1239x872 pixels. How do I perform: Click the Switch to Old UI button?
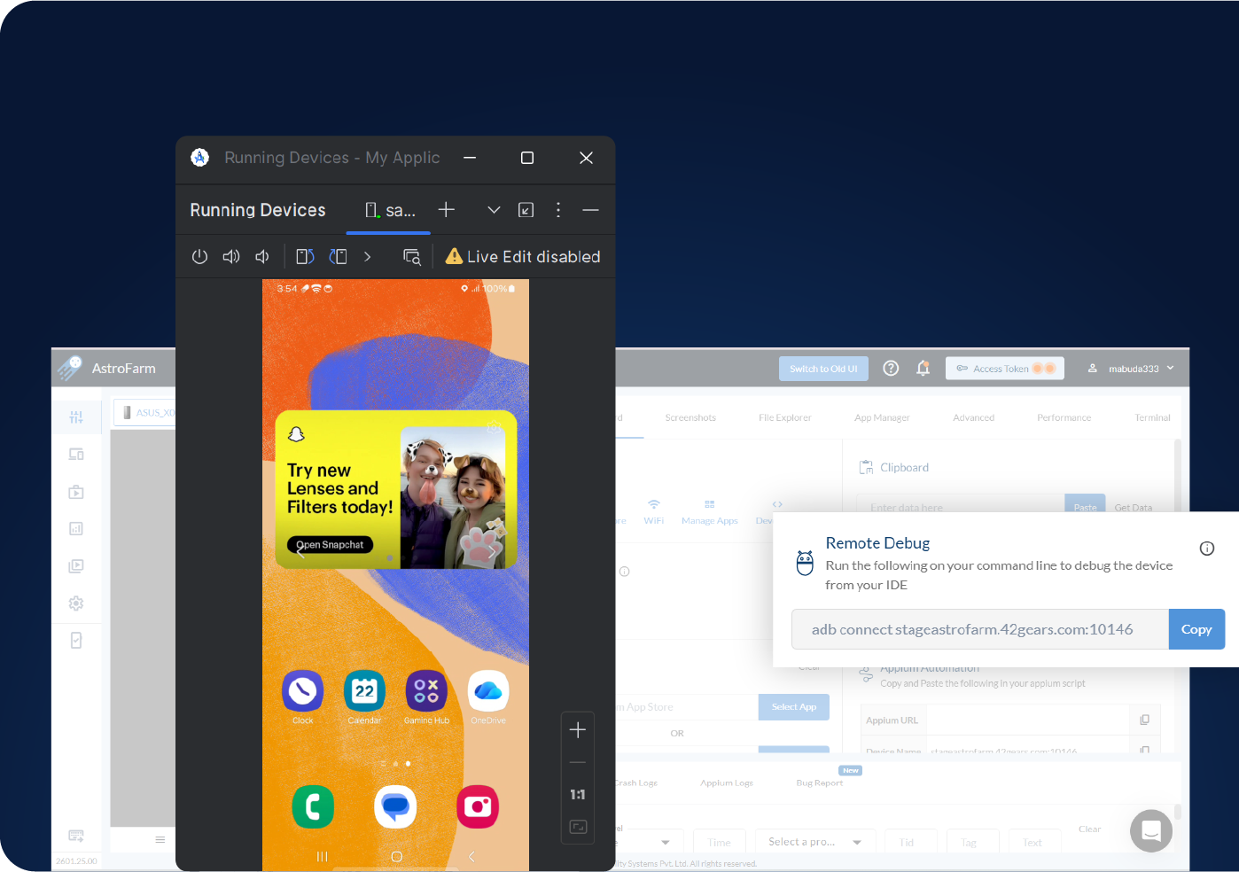823,369
